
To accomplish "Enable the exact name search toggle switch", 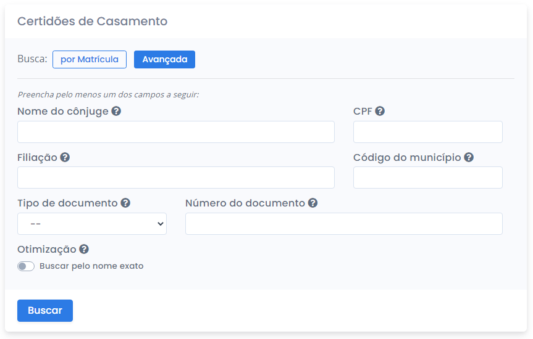I will 26,266.
